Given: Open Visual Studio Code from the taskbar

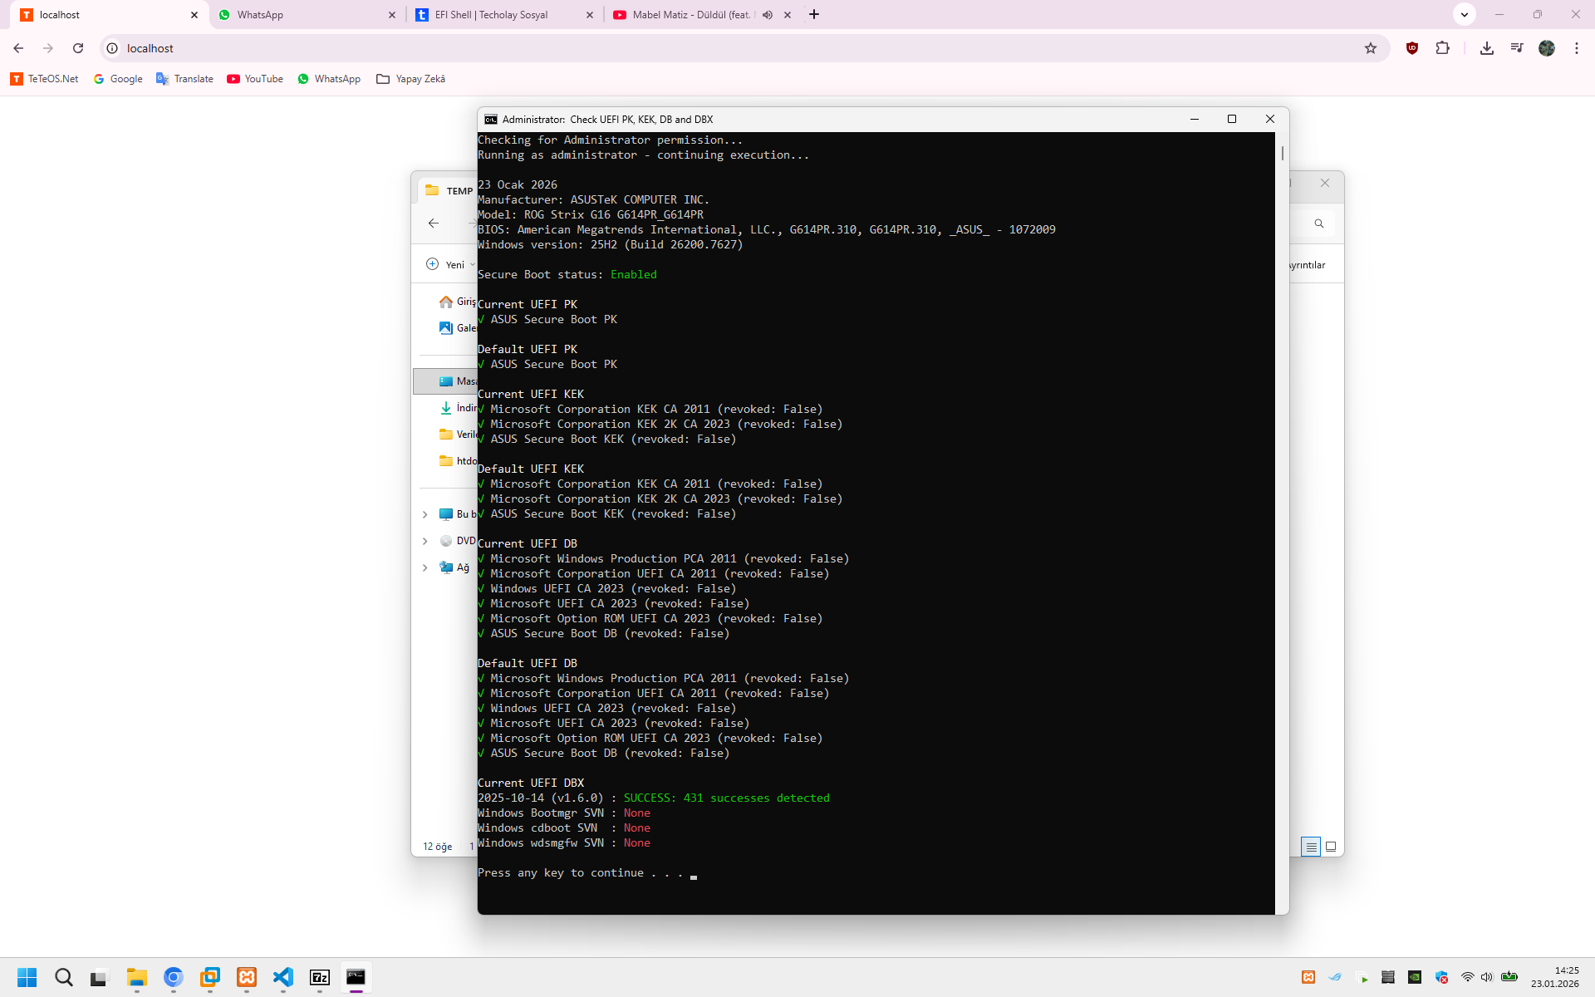Looking at the screenshot, I should point(283,977).
